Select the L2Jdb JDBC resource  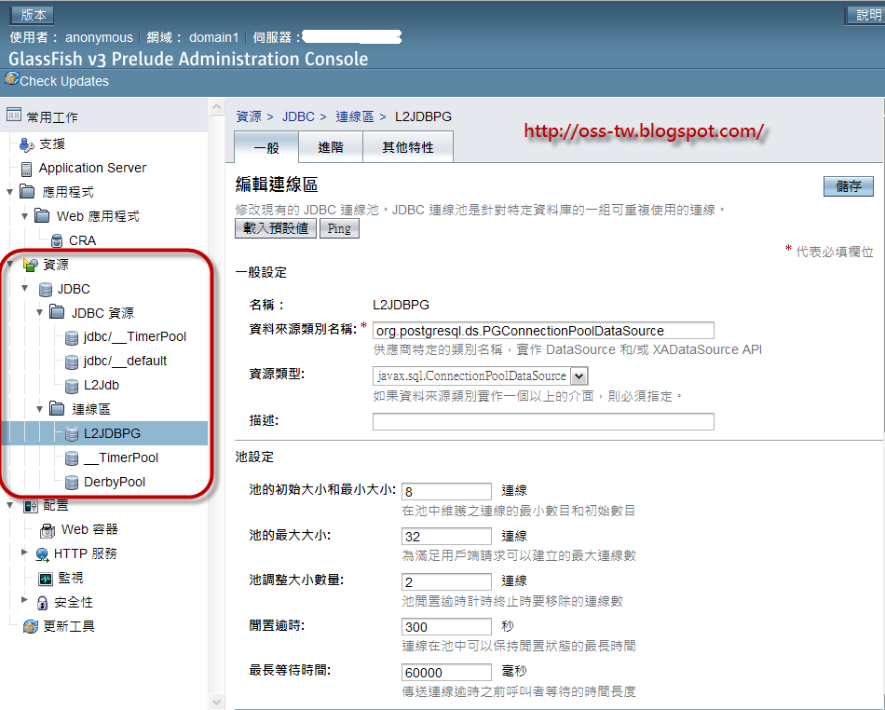coord(102,385)
